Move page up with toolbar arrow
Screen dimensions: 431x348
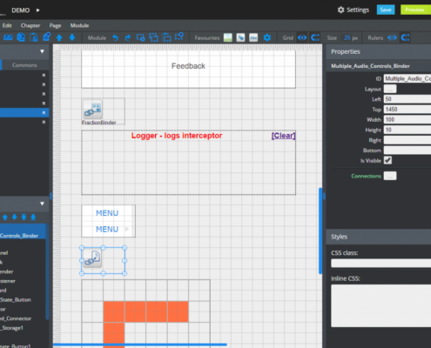coord(59,37)
